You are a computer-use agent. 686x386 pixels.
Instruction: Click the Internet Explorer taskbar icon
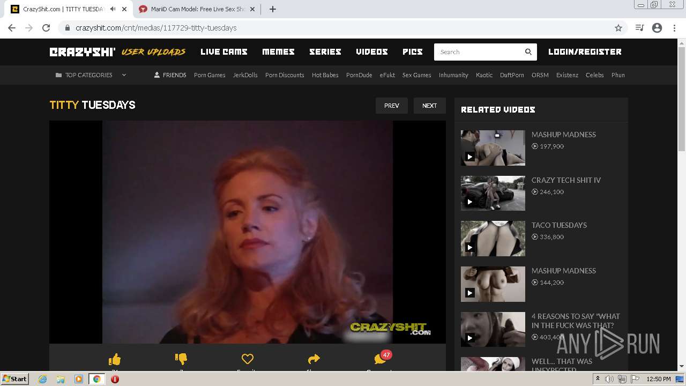[42, 379]
